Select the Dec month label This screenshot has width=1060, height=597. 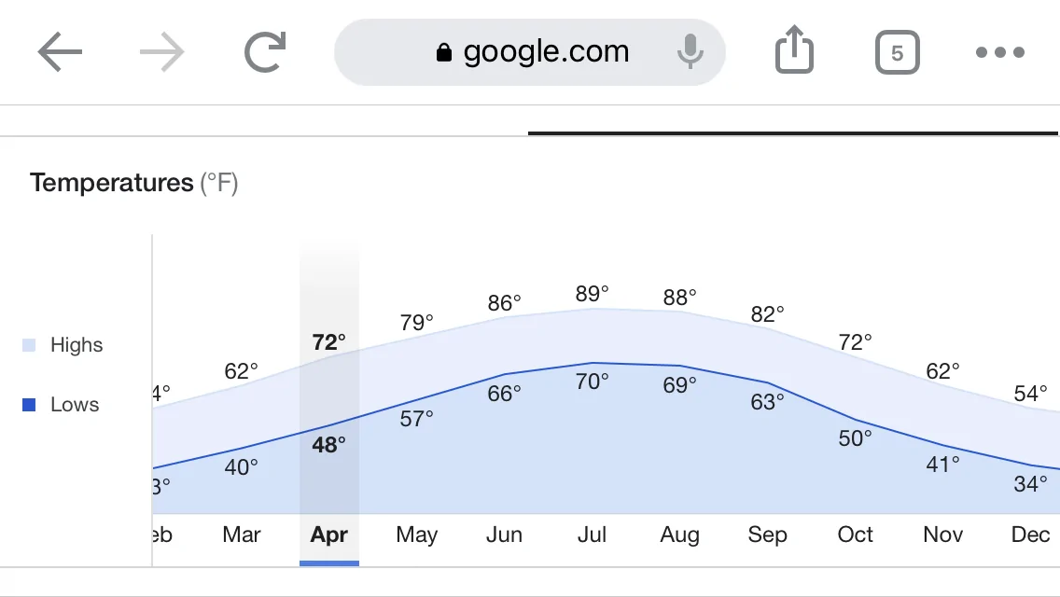click(x=1030, y=535)
